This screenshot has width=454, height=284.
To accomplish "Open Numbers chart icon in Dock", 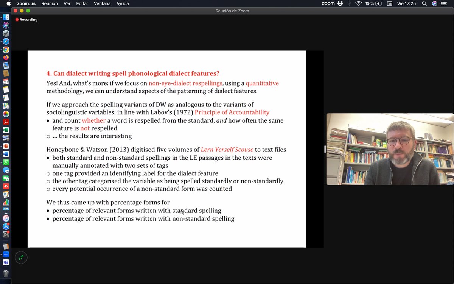I will pos(6,202).
